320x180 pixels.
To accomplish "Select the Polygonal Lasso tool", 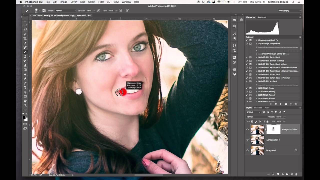I will click(25, 30).
